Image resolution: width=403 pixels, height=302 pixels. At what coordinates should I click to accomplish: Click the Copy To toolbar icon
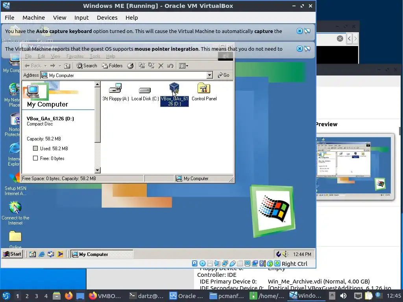click(x=152, y=66)
